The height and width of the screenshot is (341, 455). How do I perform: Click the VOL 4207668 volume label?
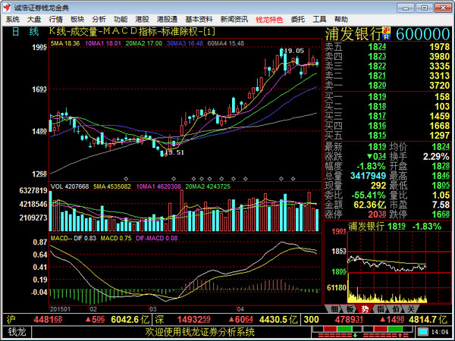click(x=70, y=186)
